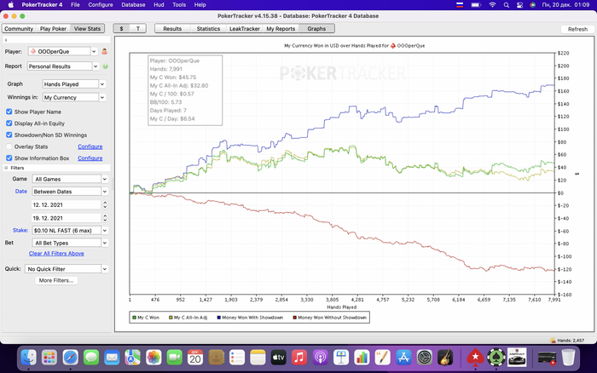Open App Store from the dock
This screenshot has width=597, height=373.
403,358
